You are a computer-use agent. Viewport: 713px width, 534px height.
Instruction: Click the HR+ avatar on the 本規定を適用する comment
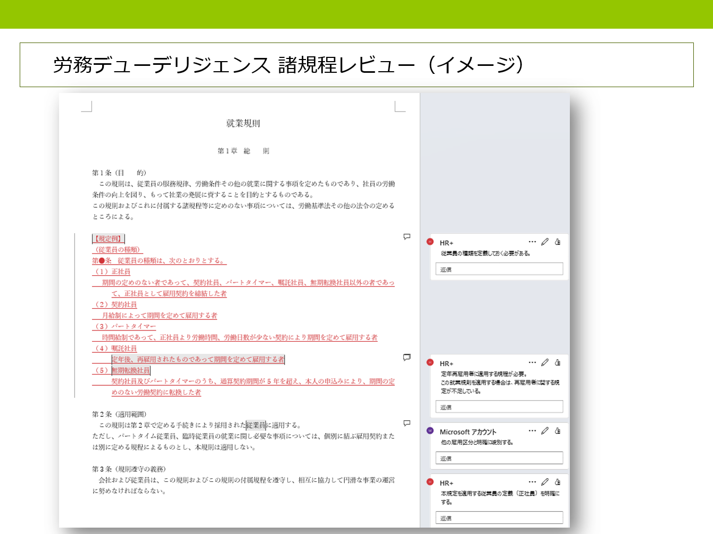click(x=430, y=482)
